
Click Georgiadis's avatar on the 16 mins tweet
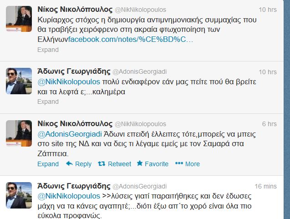(x=18, y=194)
